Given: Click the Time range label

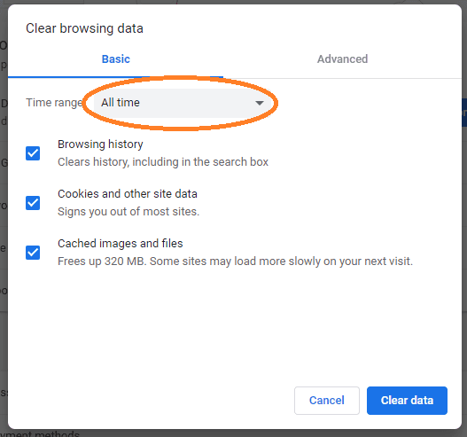Looking at the screenshot, I should coord(54,103).
